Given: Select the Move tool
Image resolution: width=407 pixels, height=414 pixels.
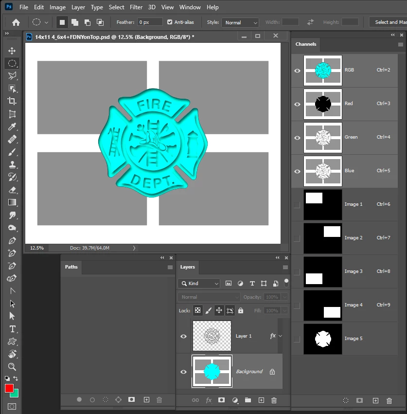Looking at the screenshot, I should [x=12, y=51].
